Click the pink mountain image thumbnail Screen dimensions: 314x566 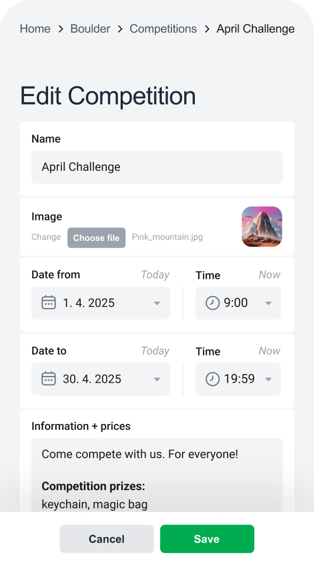point(262,227)
